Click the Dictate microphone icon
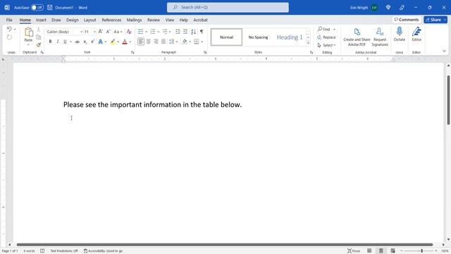This screenshot has width=451, height=254. (x=400, y=32)
